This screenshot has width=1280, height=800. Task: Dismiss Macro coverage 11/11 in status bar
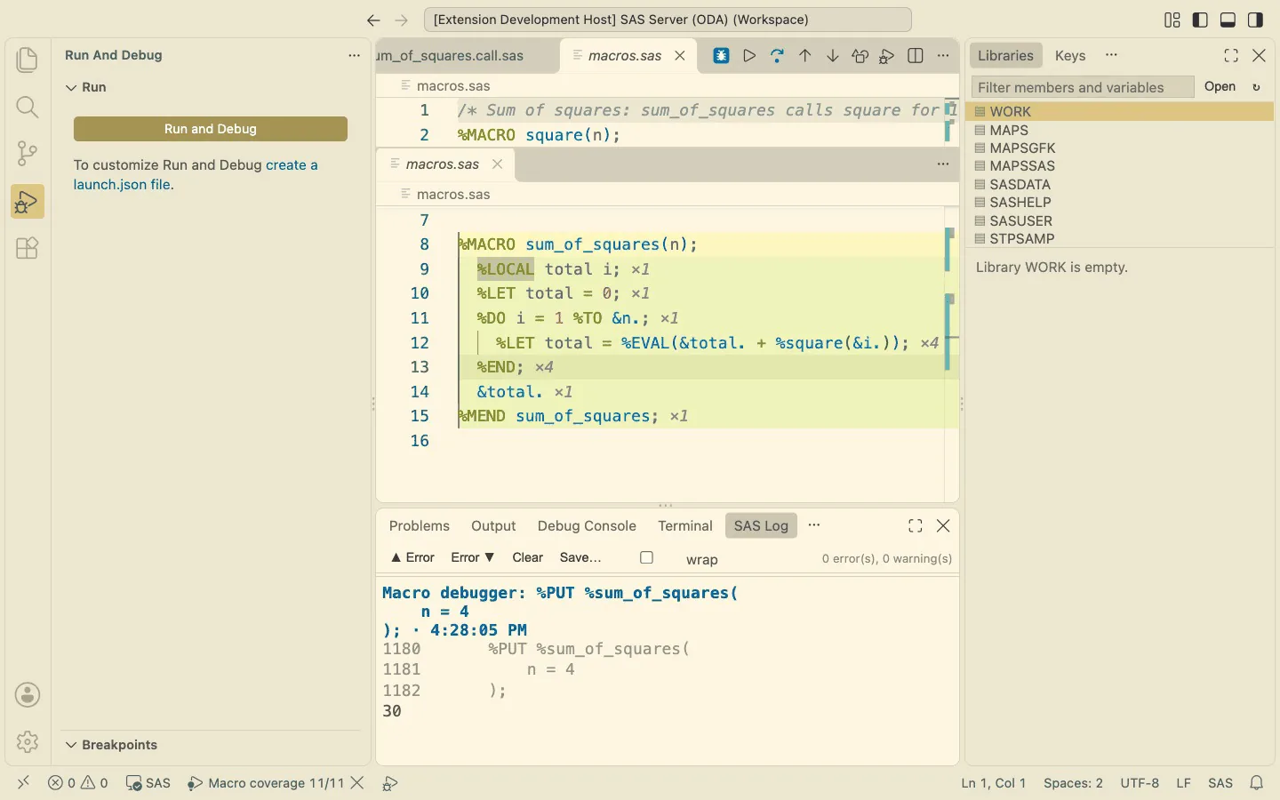(x=357, y=783)
